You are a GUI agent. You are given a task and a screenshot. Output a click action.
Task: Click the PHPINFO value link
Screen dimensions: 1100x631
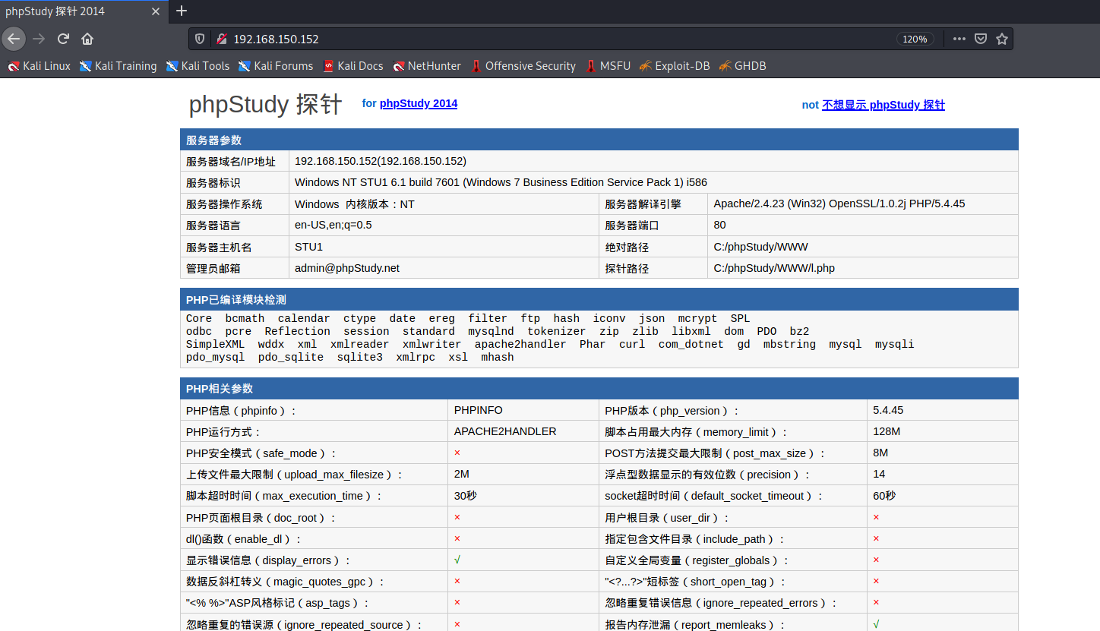pos(479,410)
